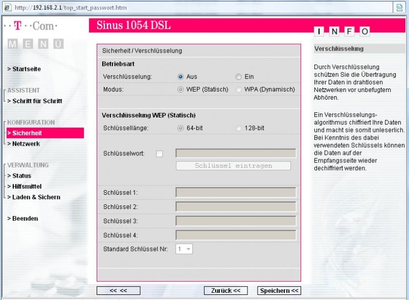
Task: Select the Ein encryption radio button
Action: (x=238, y=77)
